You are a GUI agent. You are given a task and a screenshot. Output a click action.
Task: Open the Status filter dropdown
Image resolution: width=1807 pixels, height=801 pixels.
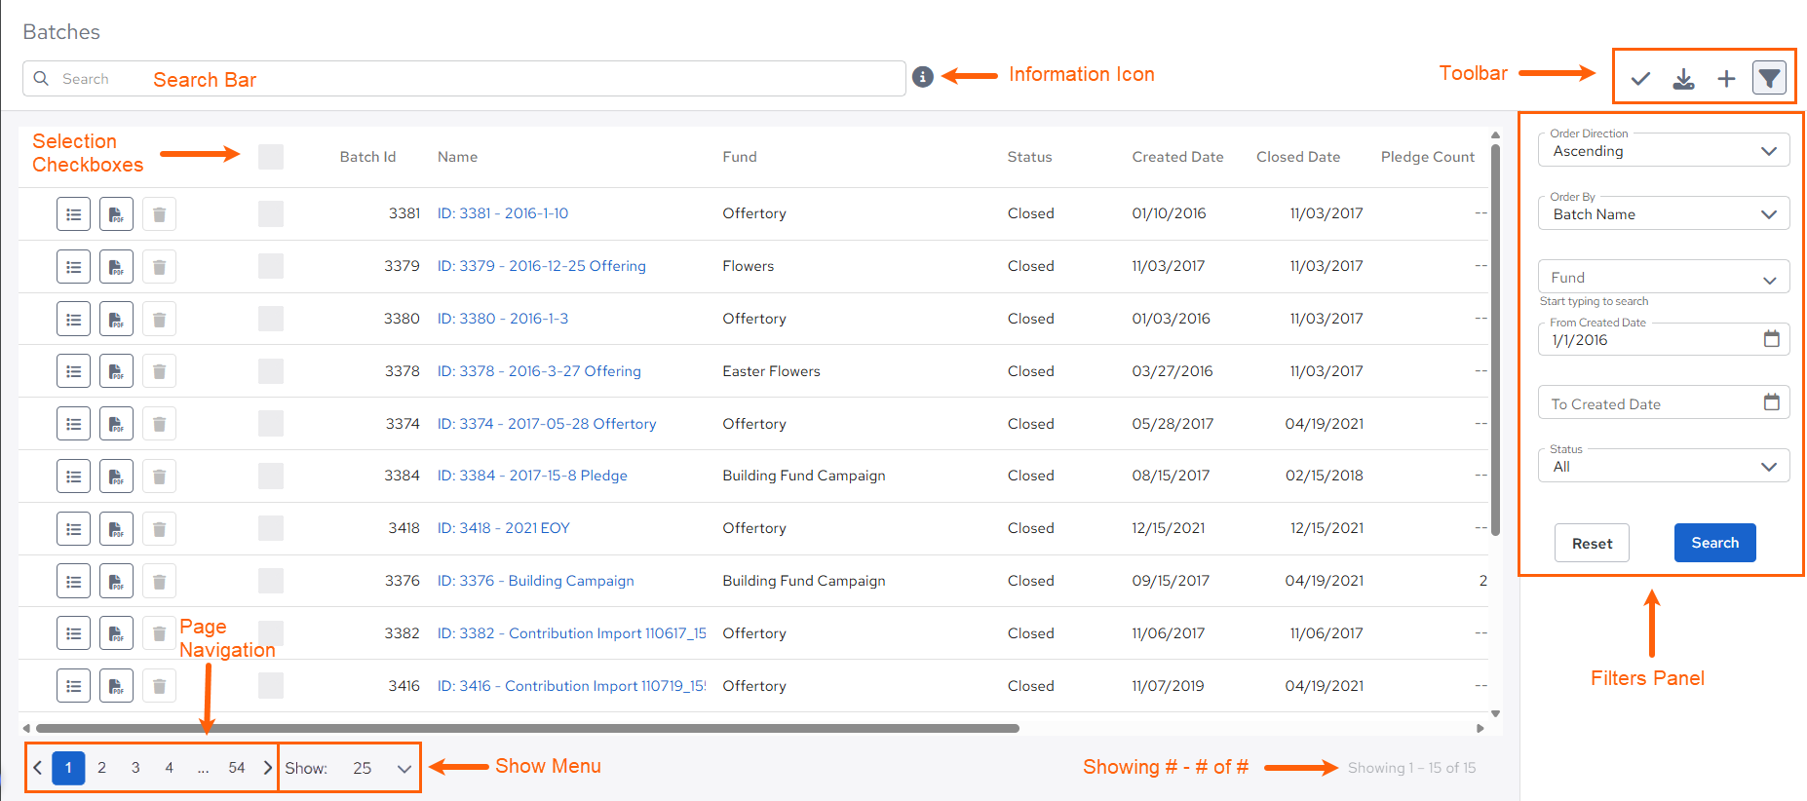pos(1664,466)
